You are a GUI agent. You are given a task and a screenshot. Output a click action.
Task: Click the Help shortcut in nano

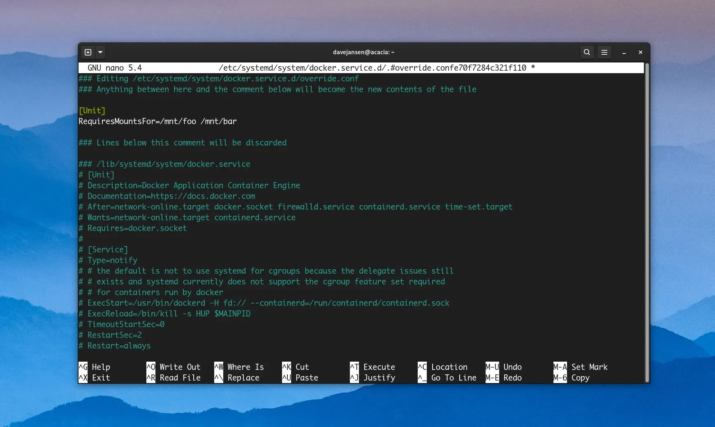point(100,367)
